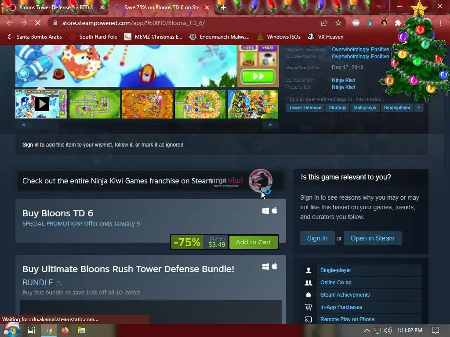Select the Tower Defense tag
This screenshot has height=337, width=450.
305,108
